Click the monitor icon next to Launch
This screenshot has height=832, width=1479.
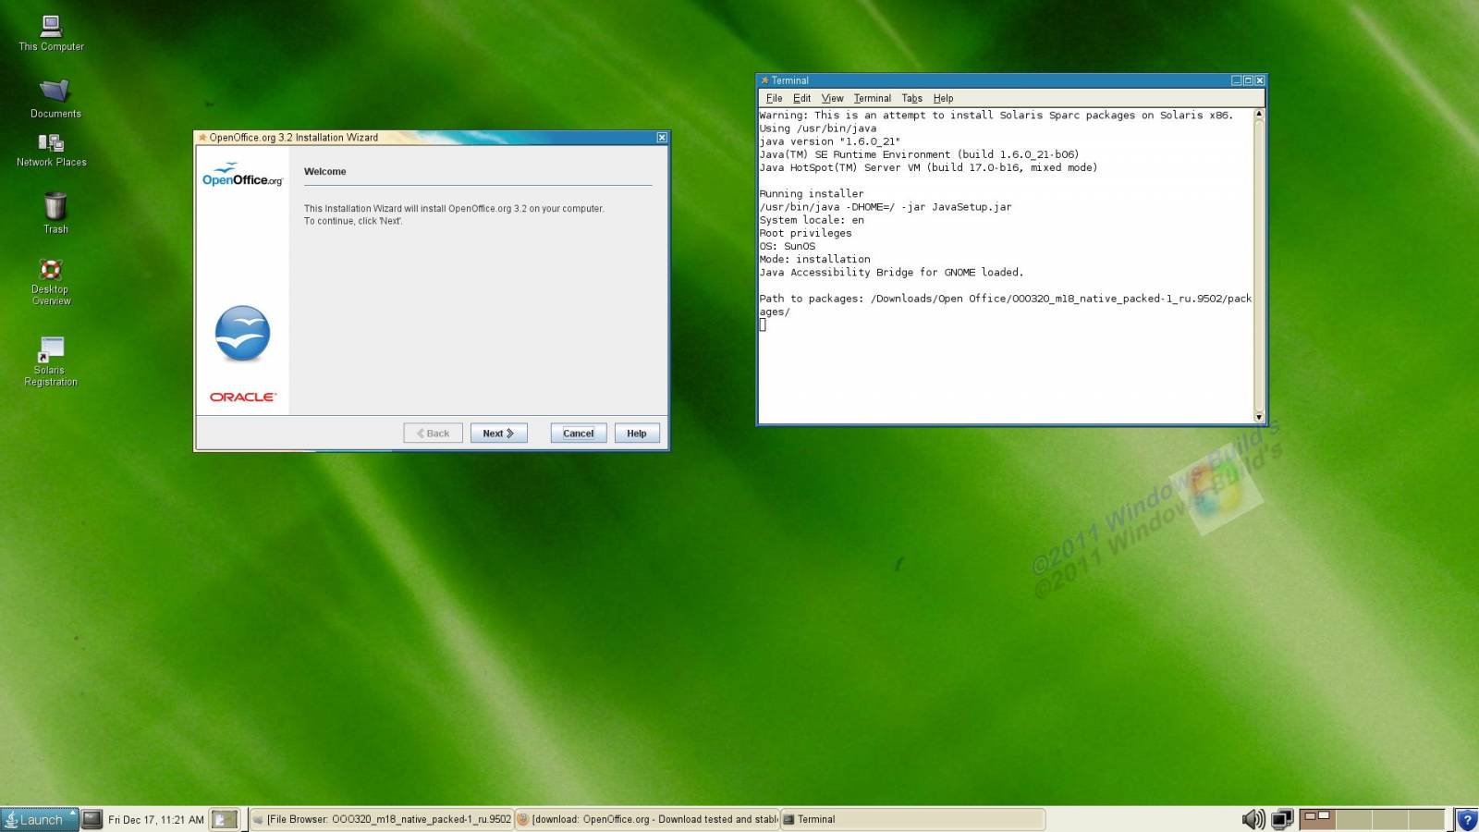[92, 819]
